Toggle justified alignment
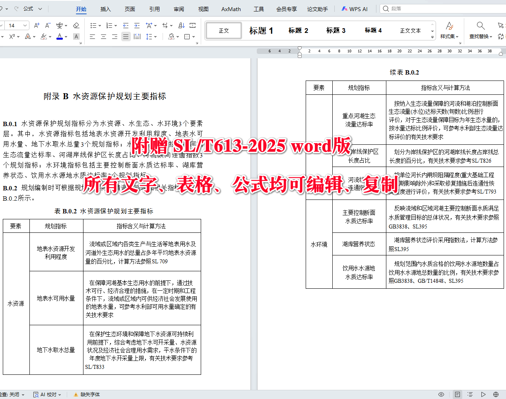The image size is (506, 399). [126, 36]
